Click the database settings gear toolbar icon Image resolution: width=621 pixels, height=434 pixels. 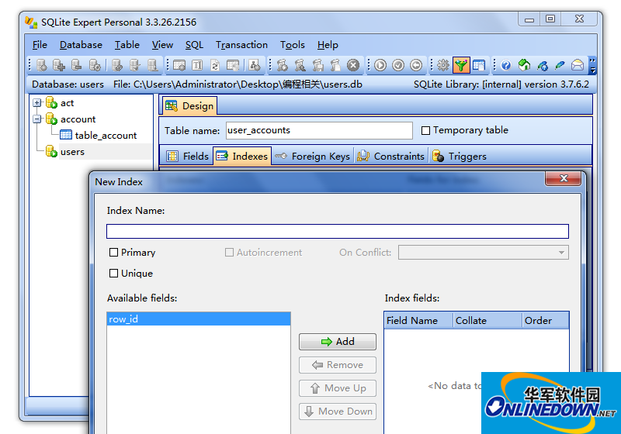[x=95, y=65]
